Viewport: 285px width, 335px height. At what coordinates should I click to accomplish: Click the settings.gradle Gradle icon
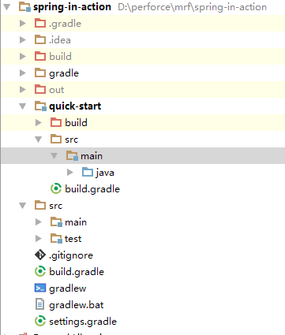click(x=40, y=322)
